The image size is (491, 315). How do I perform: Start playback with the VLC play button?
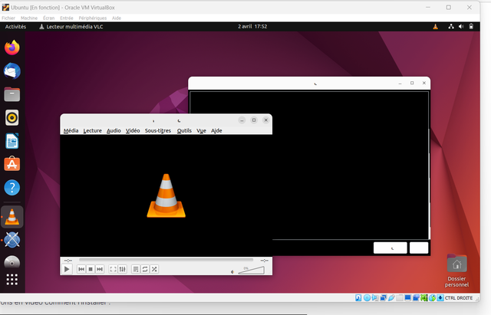point(67,269)
